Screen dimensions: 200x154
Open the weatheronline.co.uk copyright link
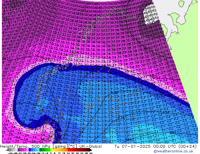tap(174, 151)
